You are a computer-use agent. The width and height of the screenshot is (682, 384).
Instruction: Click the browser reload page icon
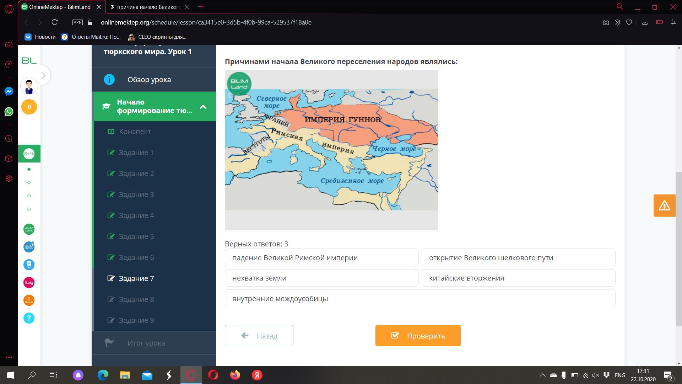[x=55, y=22]
